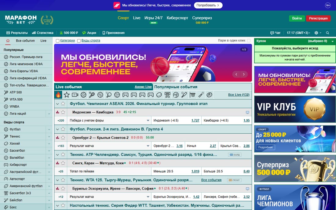
Task: Open Результаты in the toolbar
Action: coord(17,33)
